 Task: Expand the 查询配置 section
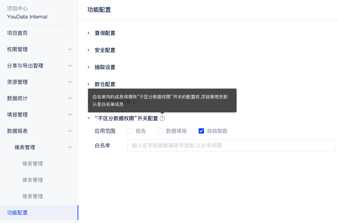tap(89, 33)
